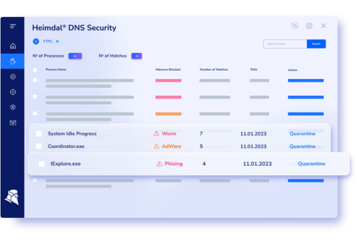Click match count 5 for Coordinator.exe

(201, 146)
